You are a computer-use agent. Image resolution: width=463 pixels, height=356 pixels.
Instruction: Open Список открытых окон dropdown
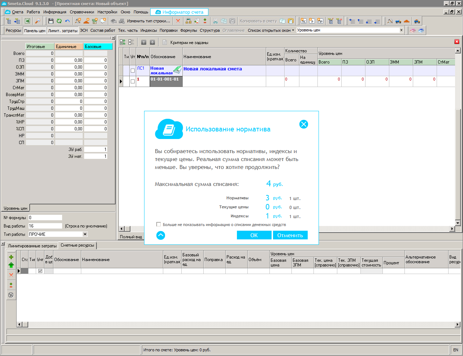[271, 30]
